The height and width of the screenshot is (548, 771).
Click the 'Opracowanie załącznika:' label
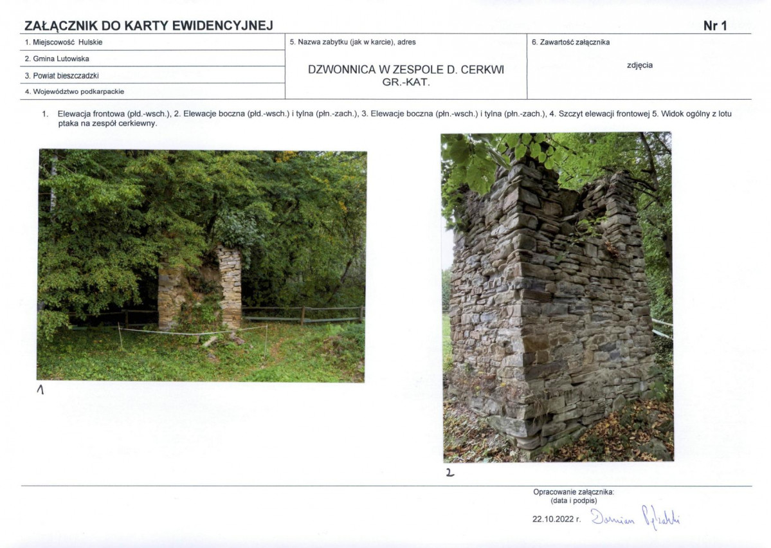click(574, 492)
